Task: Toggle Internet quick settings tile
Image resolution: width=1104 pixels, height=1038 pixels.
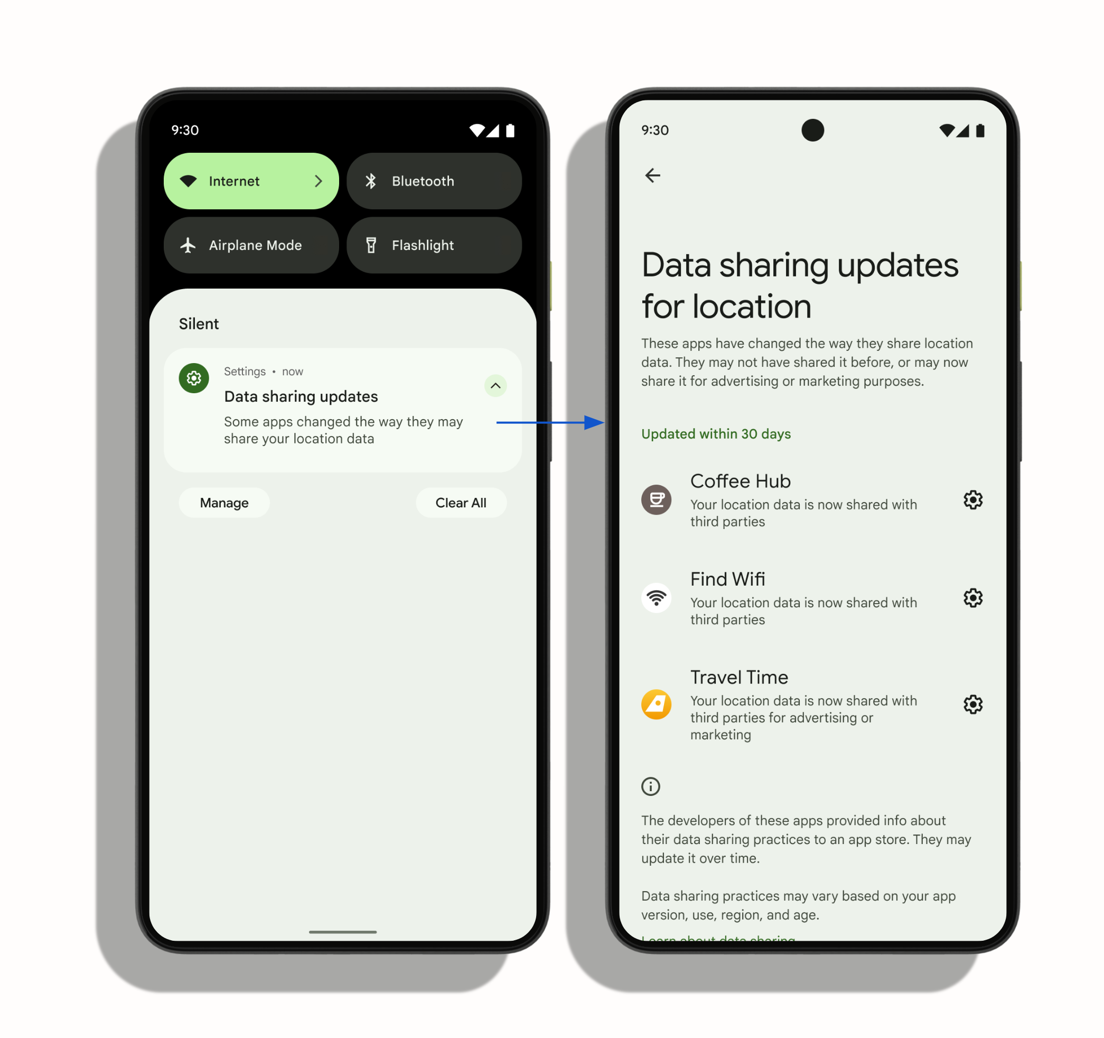Action: coord(251,180)
